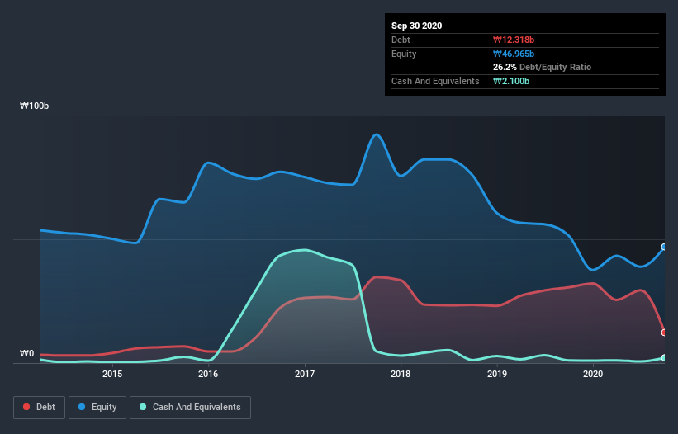The height and width of the screenshot is (434, 678).
Task: Click the blue Equity endpoint marker
Action: point(664,247)
